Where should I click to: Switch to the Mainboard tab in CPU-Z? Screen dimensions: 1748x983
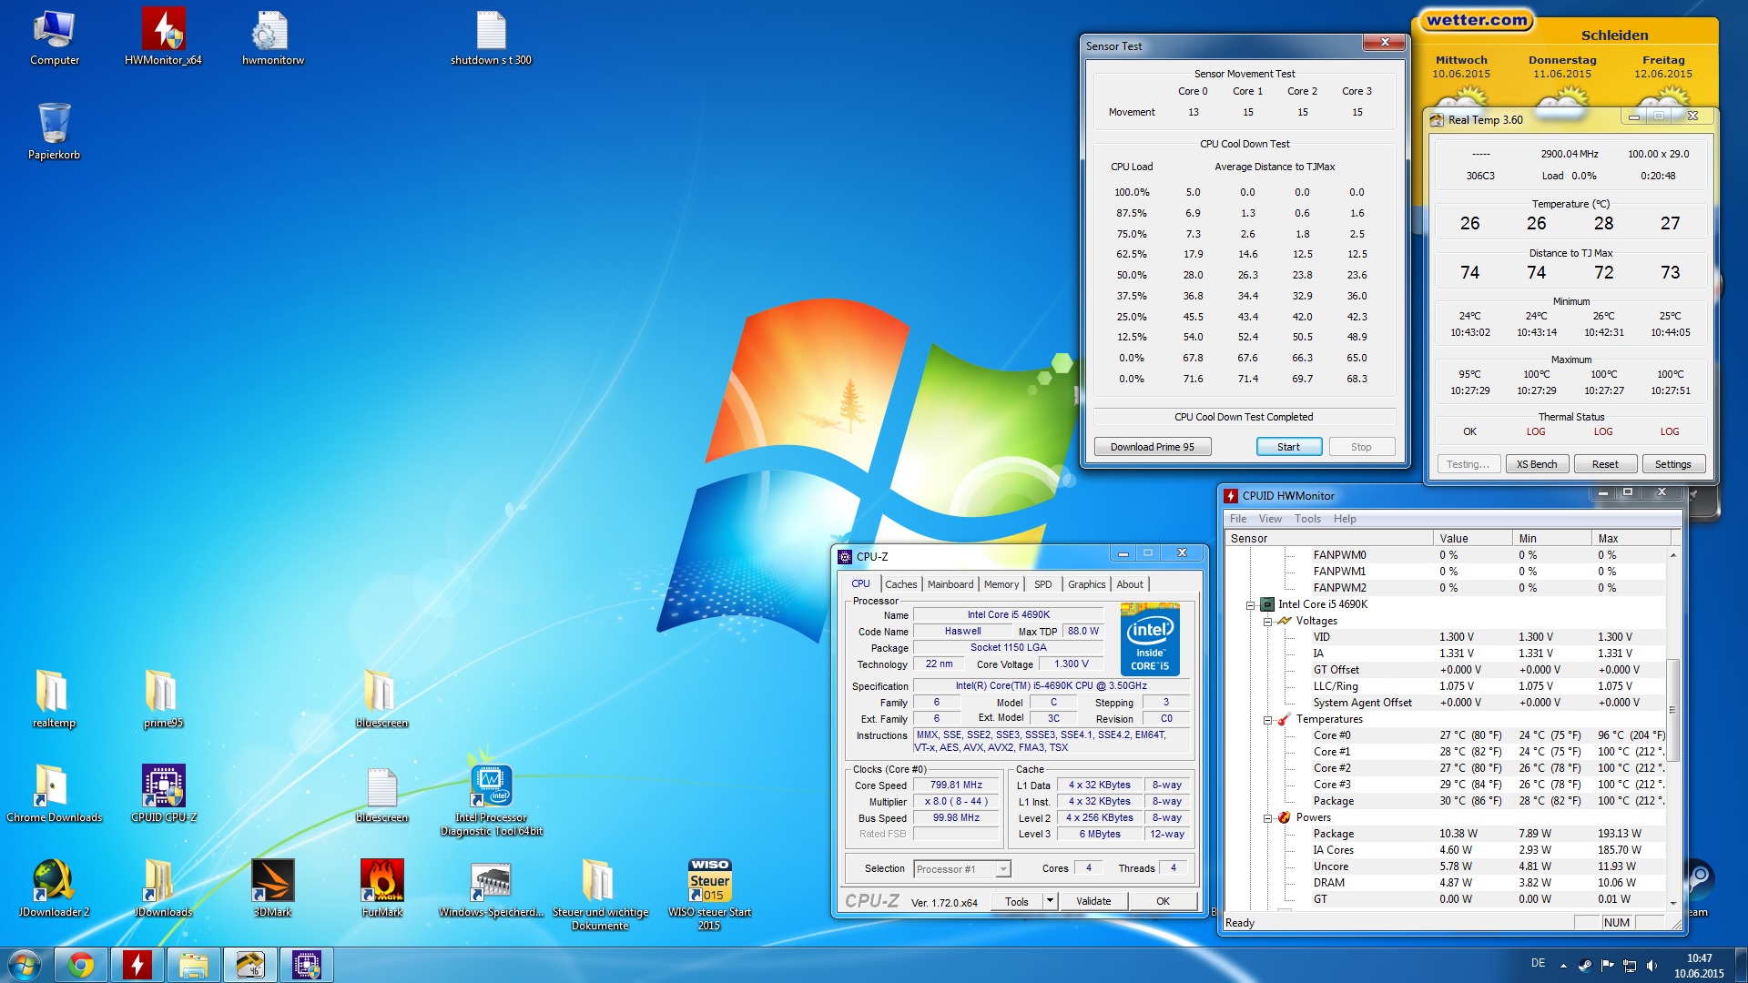click(x=950, y=584)
